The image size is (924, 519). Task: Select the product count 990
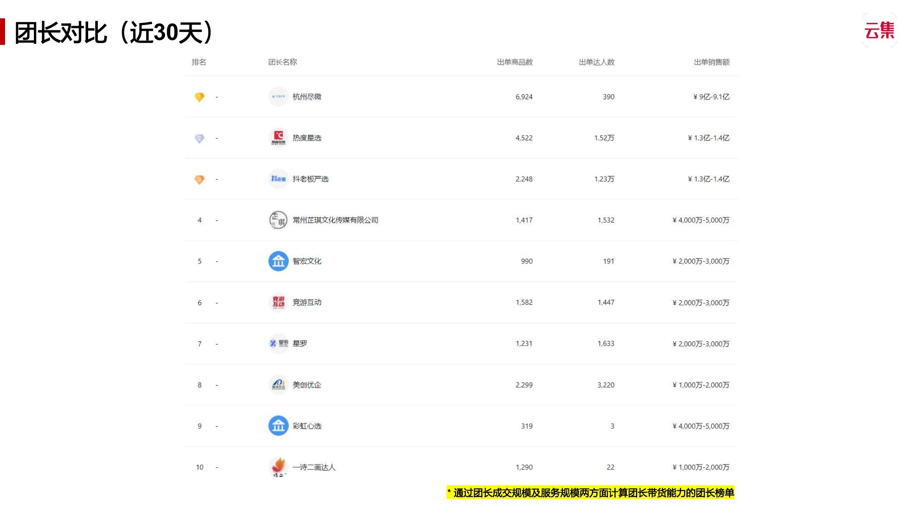527,261
